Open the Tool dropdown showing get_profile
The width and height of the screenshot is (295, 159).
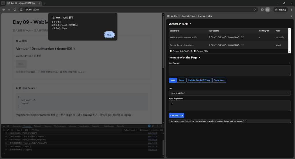(230, 93)
